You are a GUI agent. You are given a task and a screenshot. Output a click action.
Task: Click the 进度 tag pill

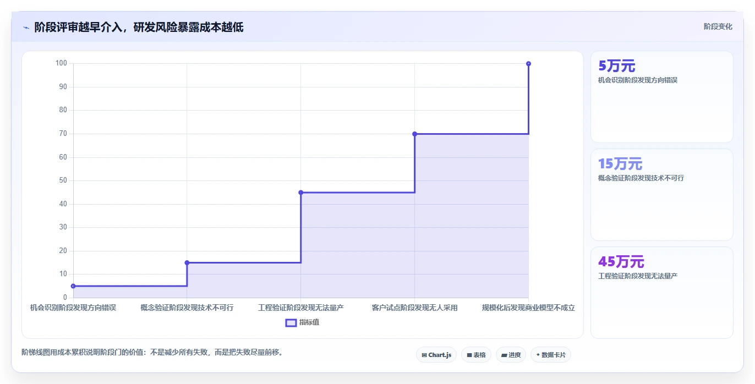[511, 355]
